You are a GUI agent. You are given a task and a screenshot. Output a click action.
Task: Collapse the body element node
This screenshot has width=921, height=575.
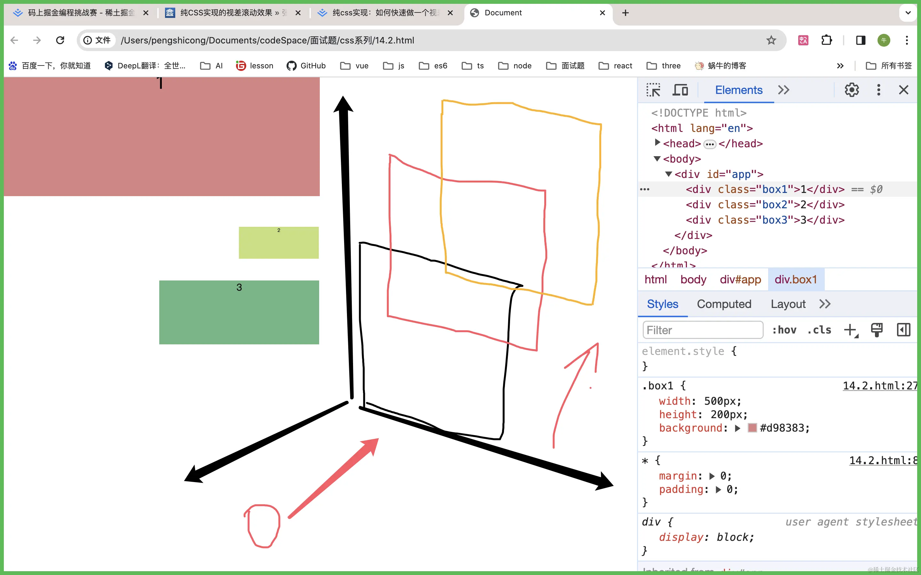tap(657, 158)
